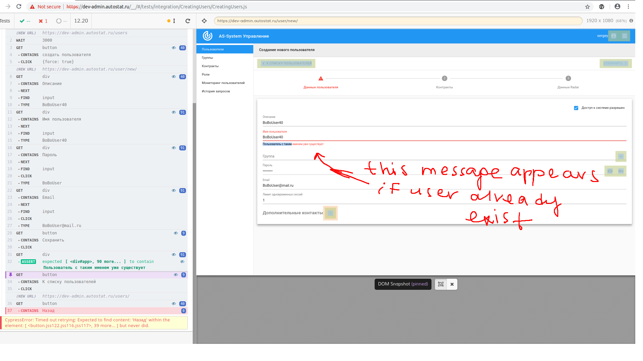Image resolution: width=643 pixels, height=361 pixels.
Task: Click the TYPE BoBoUser@mail.ru command row
Action: click(97, 226)
